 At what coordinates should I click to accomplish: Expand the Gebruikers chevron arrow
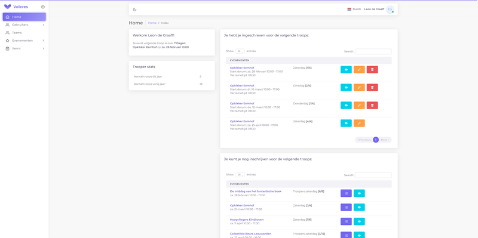click(x=43, y=24)
